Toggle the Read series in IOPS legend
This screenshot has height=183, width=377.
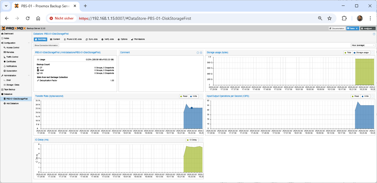click(356, 96)
